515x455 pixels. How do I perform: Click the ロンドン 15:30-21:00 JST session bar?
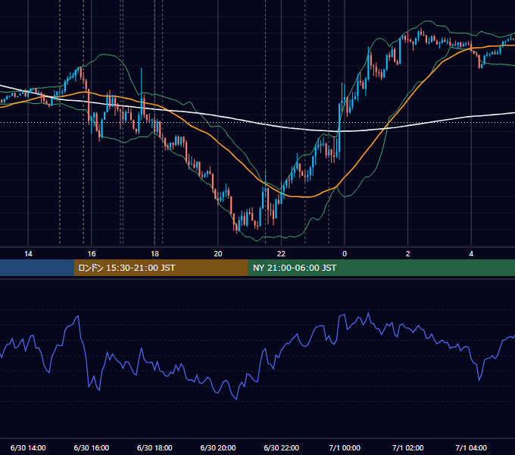coord(161,268)
